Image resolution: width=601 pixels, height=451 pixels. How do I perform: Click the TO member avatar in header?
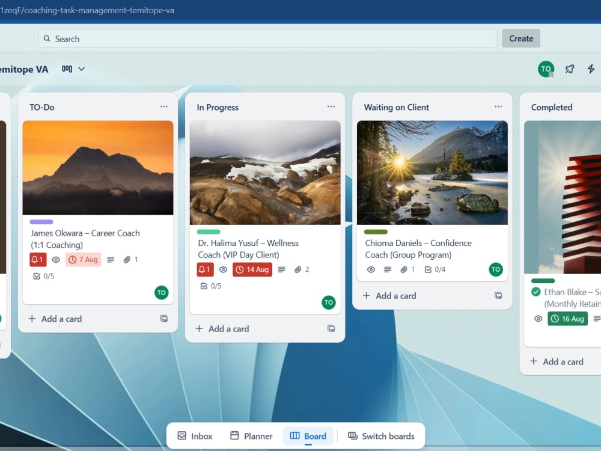(x=546, y=69)
